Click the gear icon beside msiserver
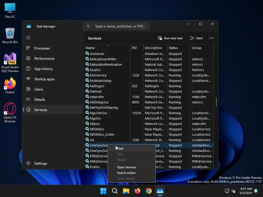263x197 pixels. (87, 53)
